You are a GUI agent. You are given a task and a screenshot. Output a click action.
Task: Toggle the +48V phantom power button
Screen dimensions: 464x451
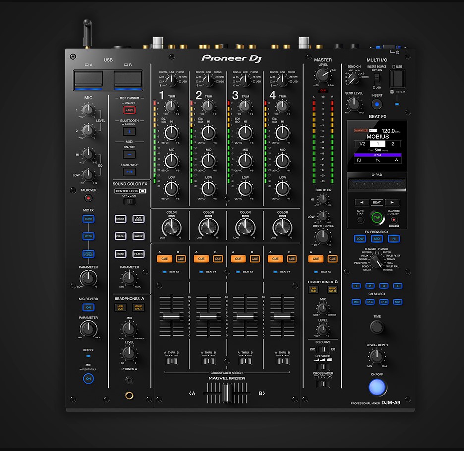(x=129, y=110)
